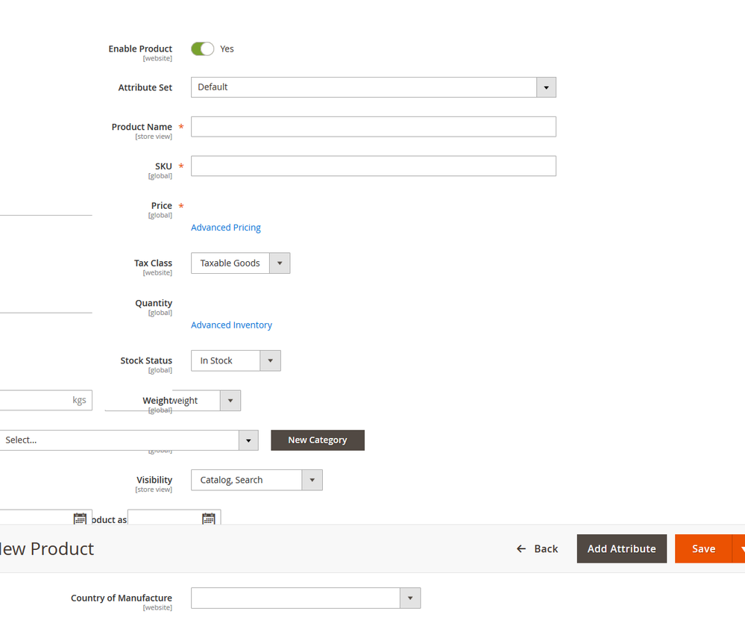Click the Add Attribute button
The width and height of the screenshot is (745, 635).
[621, 548]
